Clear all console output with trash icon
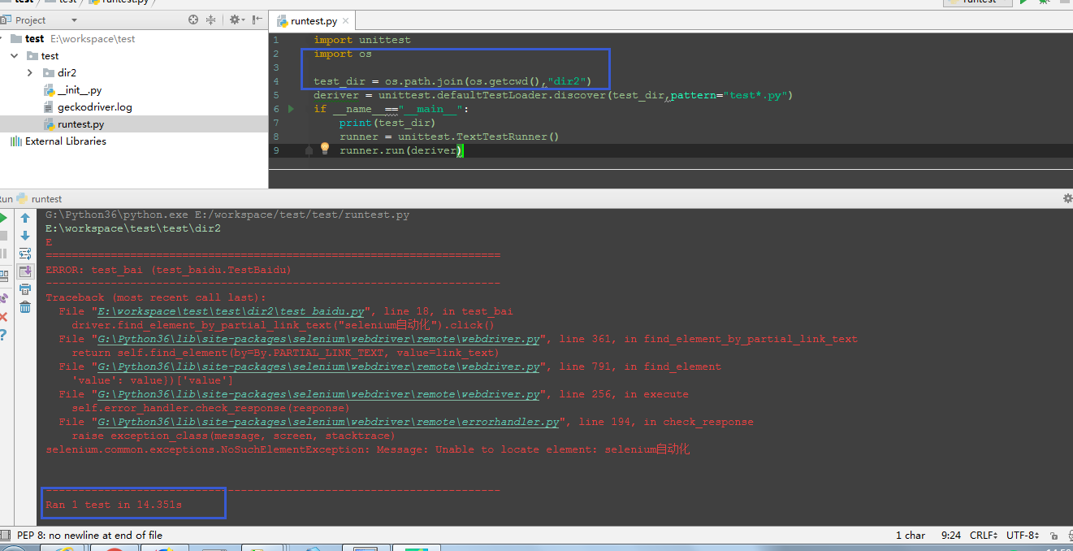This screenshot has height=551, width=1073. [25, 307]
